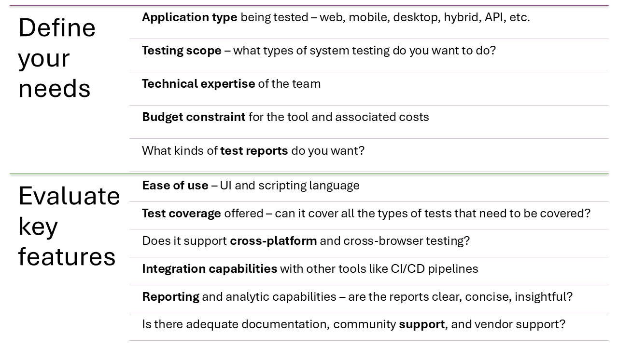
Task: Select the "UI and scripting language" text
Action: pyautogui.click(x=290, y=186)
